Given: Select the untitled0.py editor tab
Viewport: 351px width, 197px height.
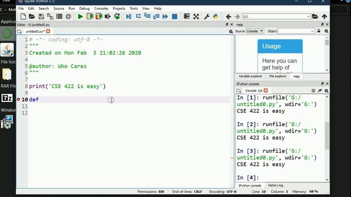Looking at the screenshot, I should (x=35, y=32).
